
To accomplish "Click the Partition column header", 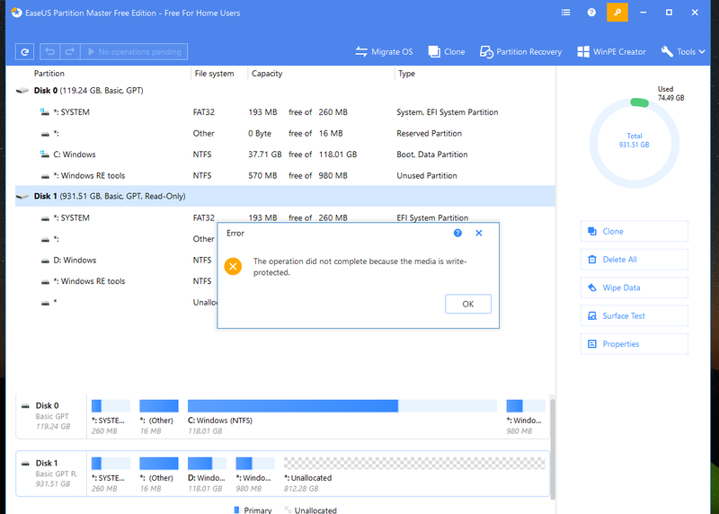I will point(49,74).
